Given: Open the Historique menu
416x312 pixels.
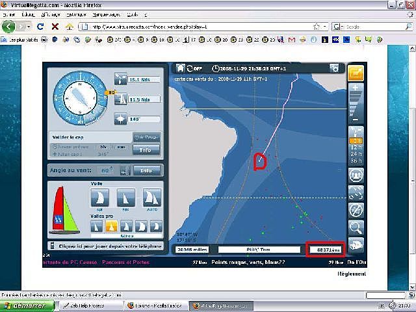Looking at the screenshot, I should coord(76,14).
